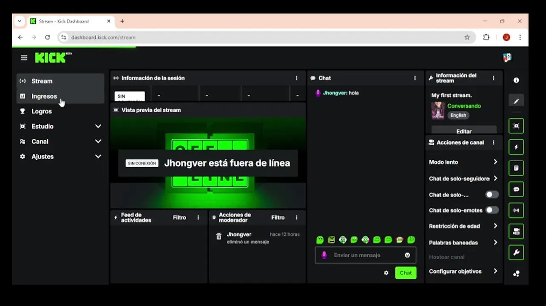Open the hamburger menu beside the KICK logo
Viewport: 546px width, 306px height.
coord(24,58)
